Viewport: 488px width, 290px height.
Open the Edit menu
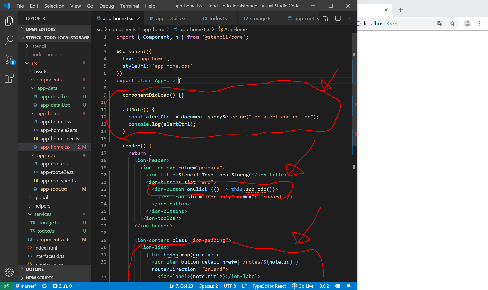coord(34,6)
